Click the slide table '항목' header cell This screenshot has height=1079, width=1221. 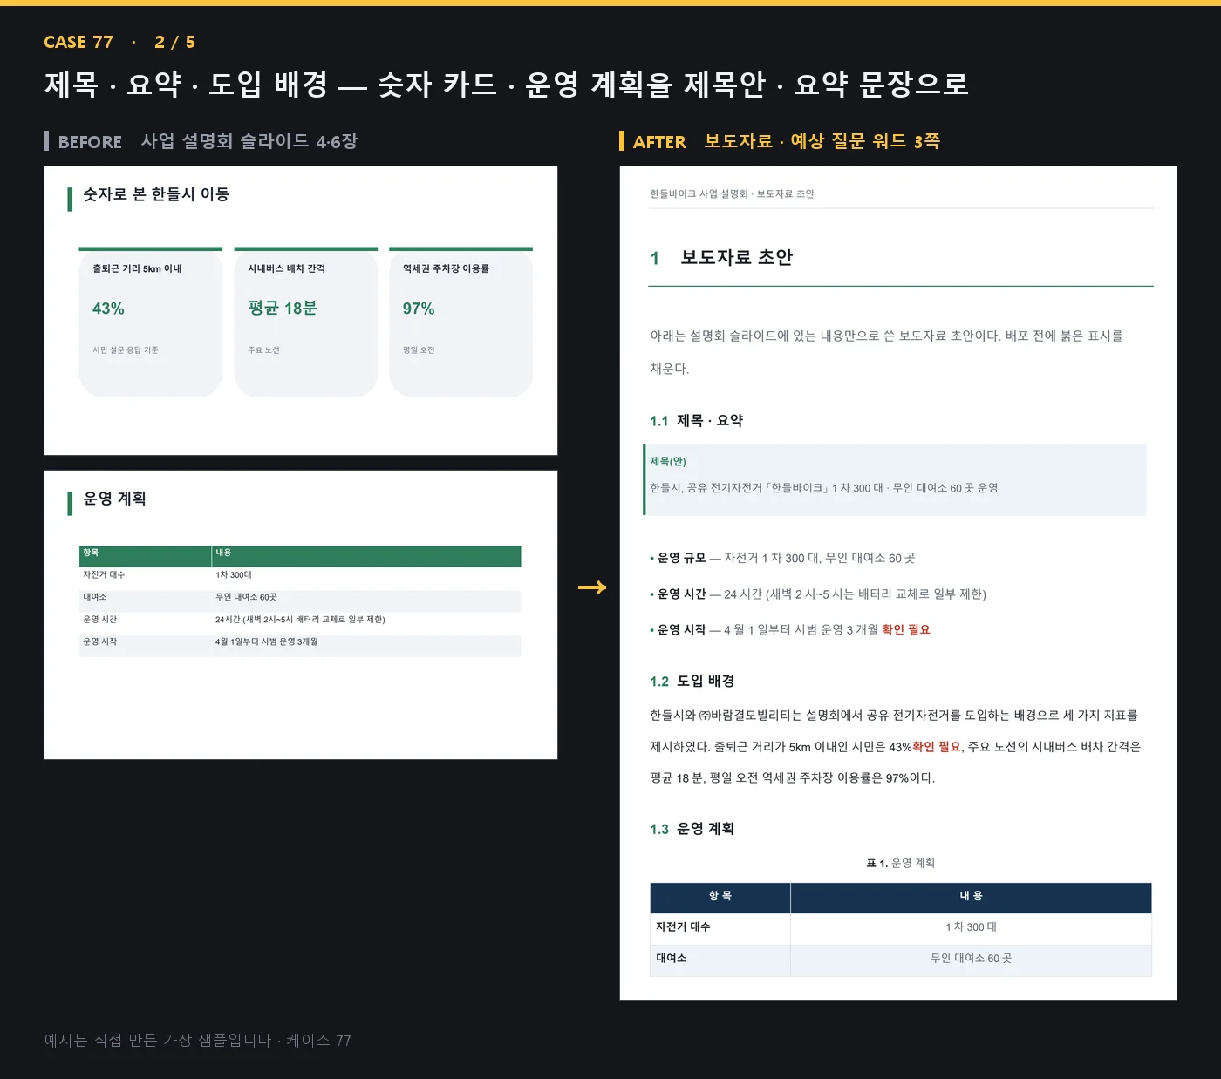tap(146, 556)
